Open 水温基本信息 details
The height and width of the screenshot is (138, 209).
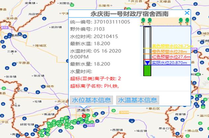[x=138, y=100]
